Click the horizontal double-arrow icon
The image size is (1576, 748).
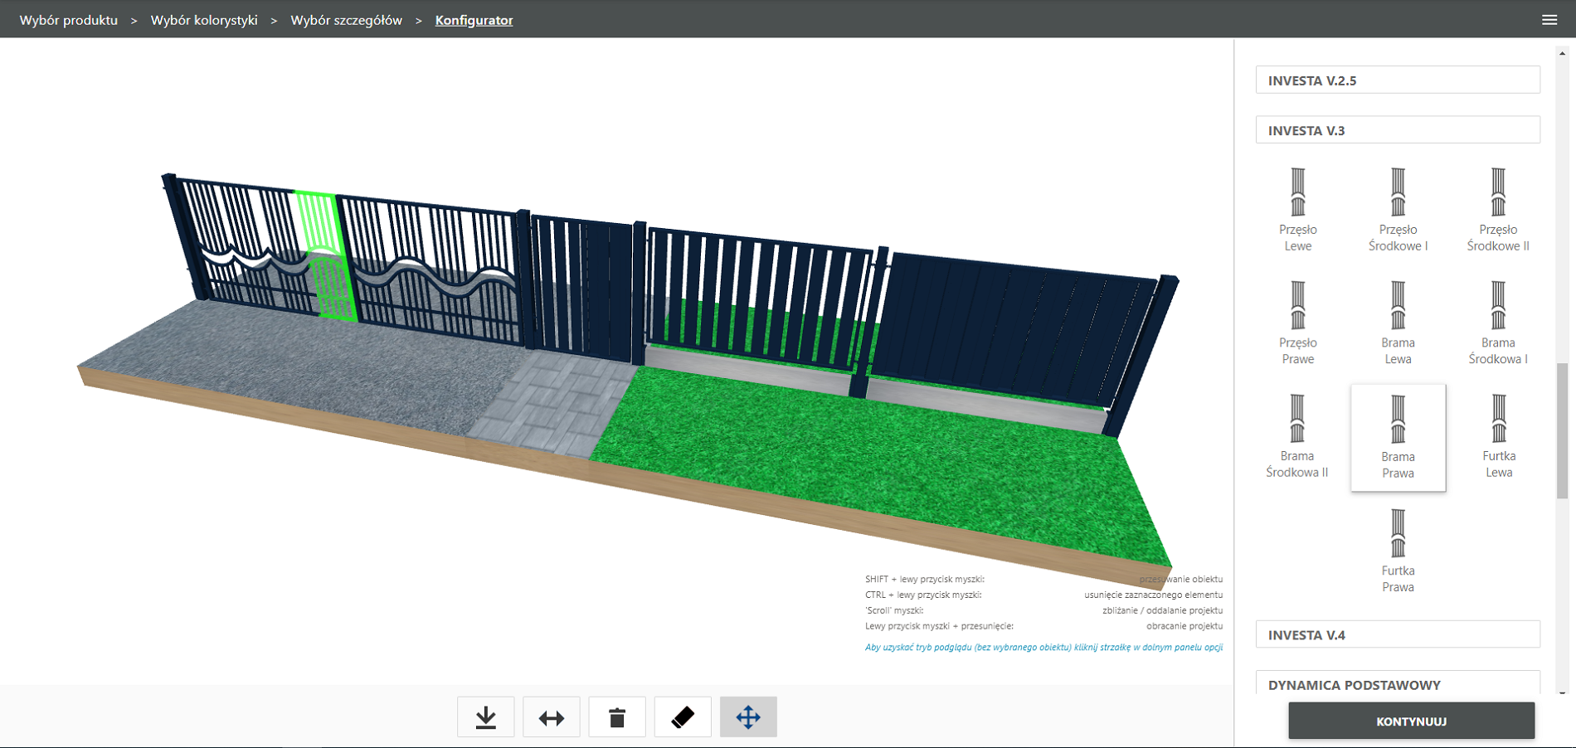coord(552,717)
